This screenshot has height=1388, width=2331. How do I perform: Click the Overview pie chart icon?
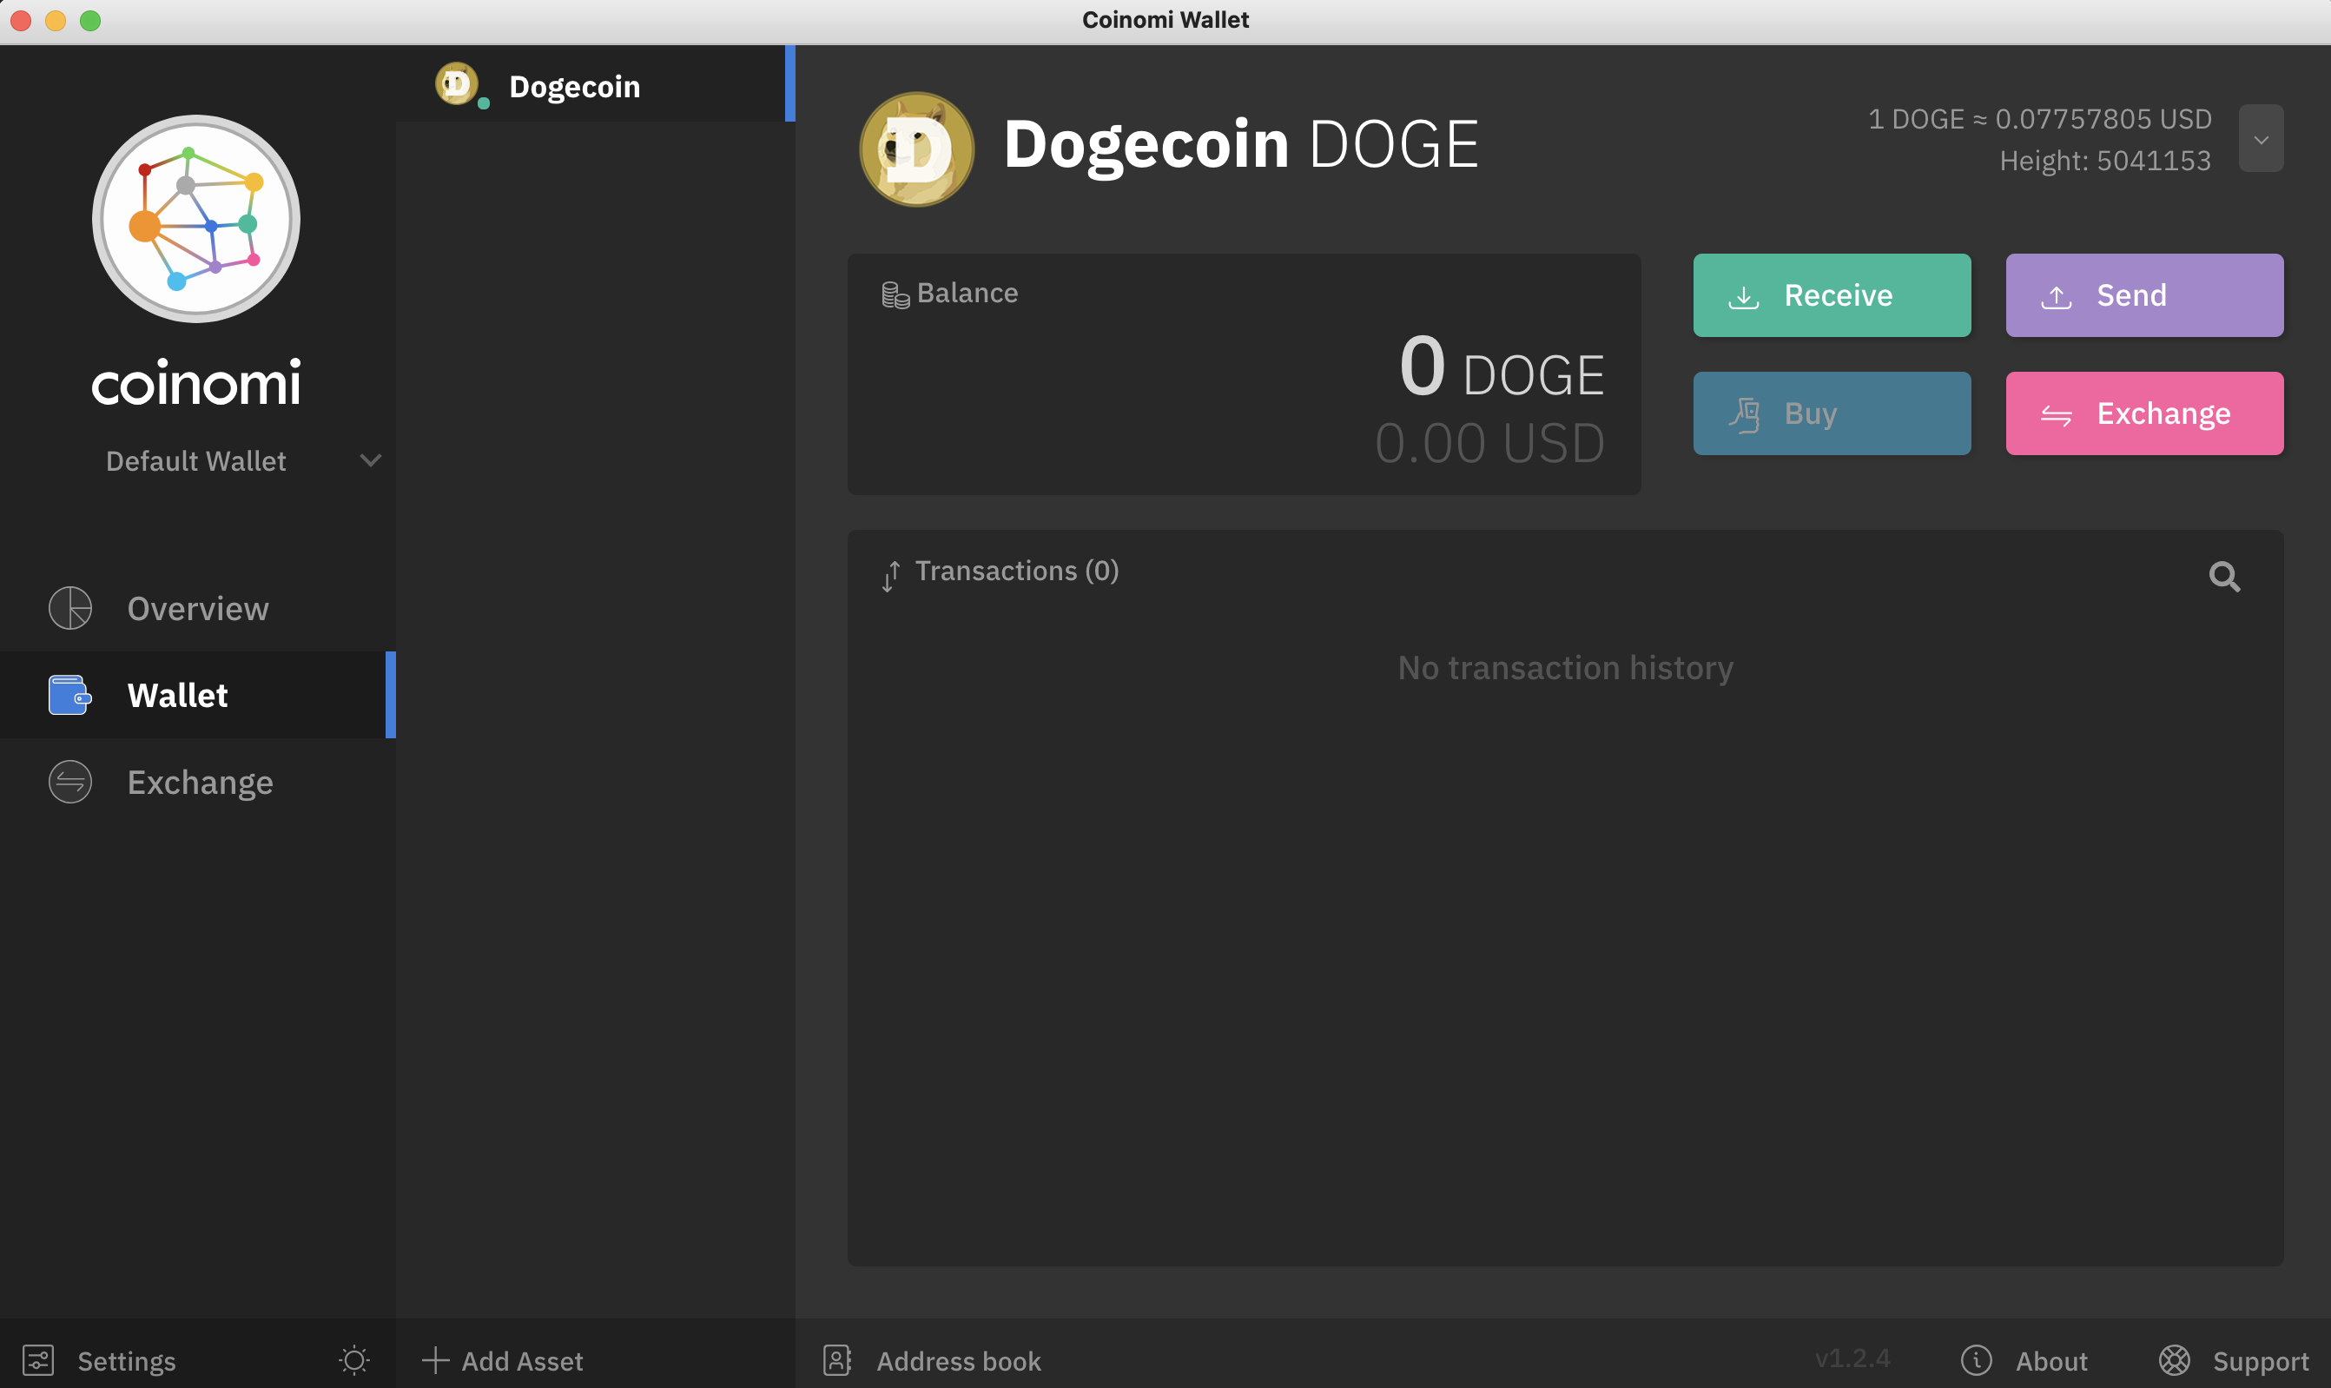(x=70, y=608)
